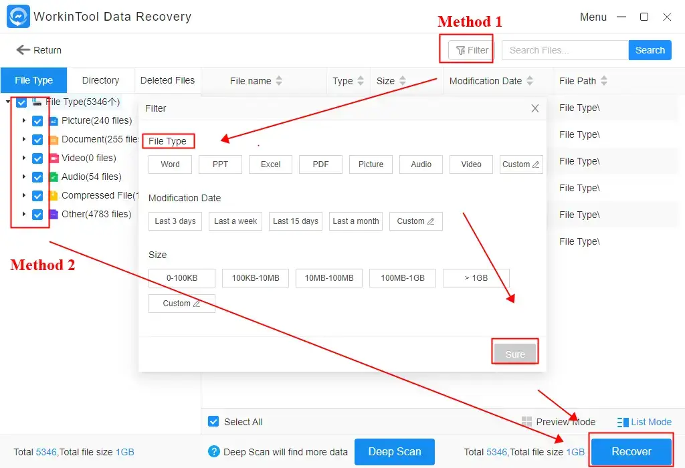This screenshot has width=685, height=468.
Task: Filter by Video file type
Action: 471,164
